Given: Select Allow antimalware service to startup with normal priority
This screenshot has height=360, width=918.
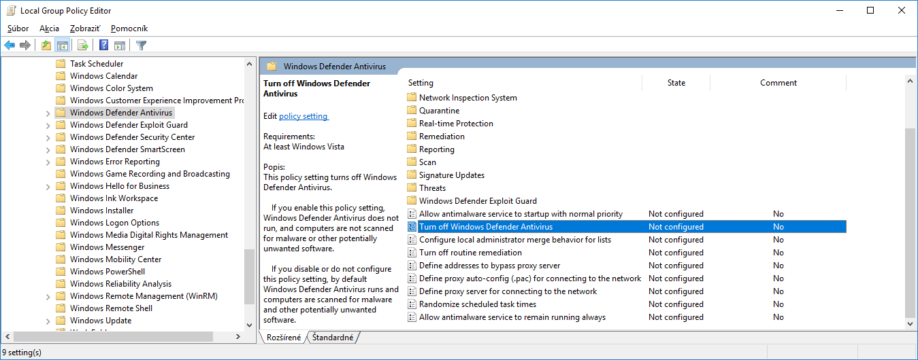Looking at the screenshot, I should click(625, 214).
